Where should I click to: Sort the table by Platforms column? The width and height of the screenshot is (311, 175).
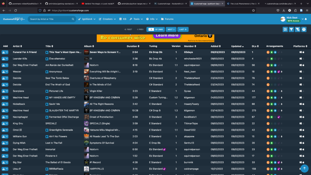tap(300, 46)
